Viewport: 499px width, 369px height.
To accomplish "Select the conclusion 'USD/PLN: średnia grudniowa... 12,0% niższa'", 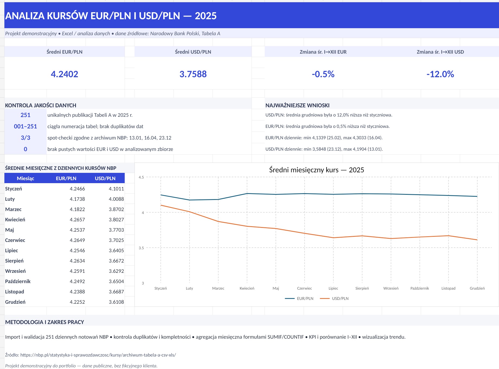I will 329,115.
